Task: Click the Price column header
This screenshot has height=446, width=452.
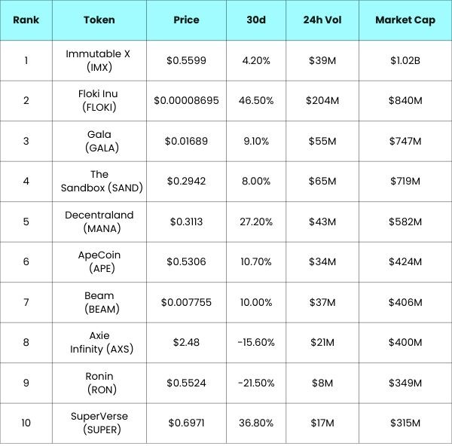Action: click(x=186, y=20)
